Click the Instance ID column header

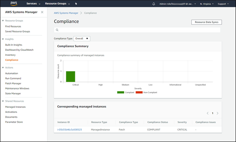[x=63, y=122]
